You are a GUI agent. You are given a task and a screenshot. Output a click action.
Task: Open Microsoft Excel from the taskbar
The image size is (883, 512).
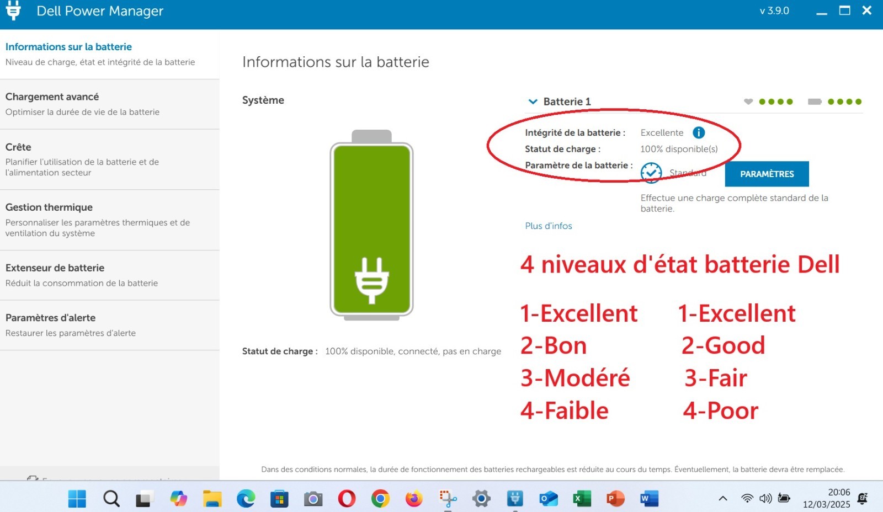[582, 499]
